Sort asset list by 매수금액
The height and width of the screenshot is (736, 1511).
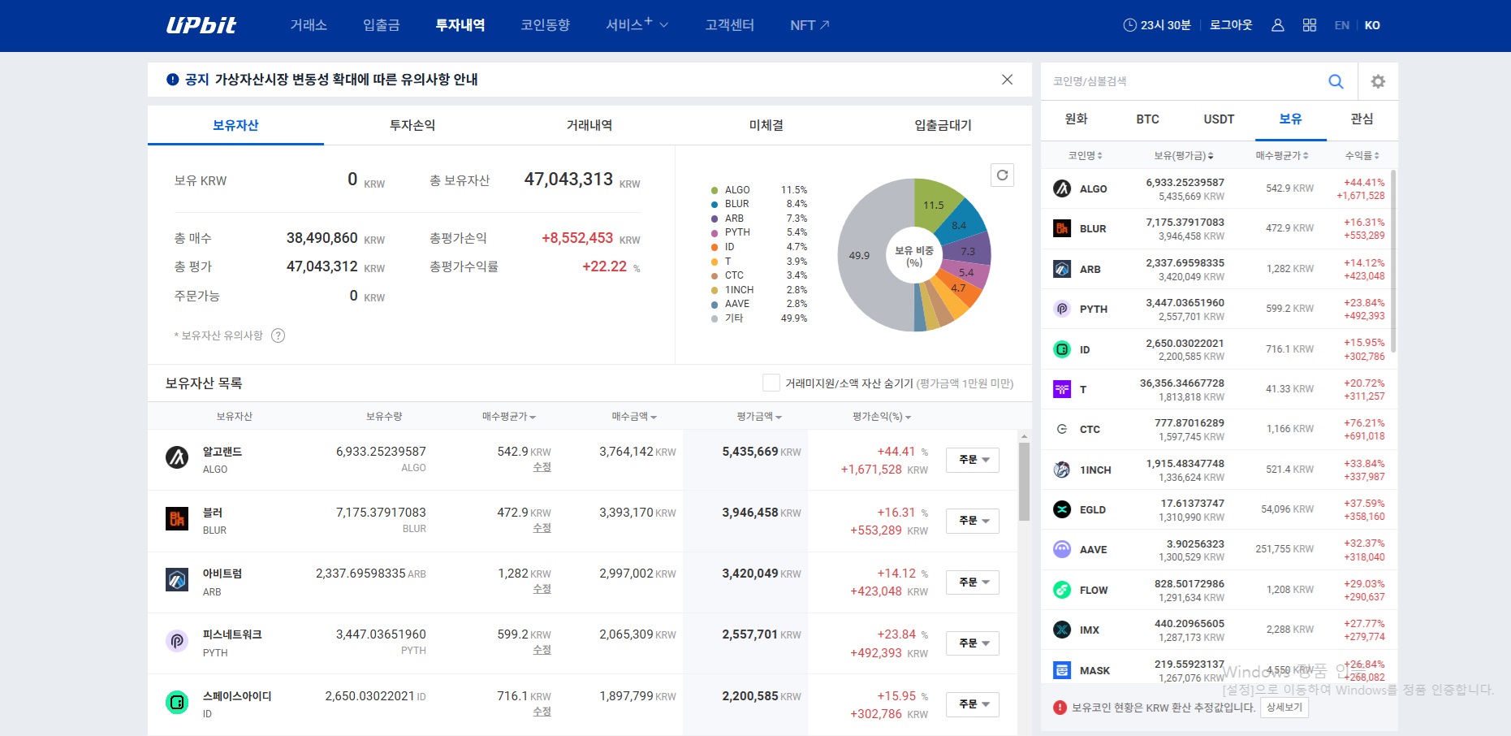[x=634, y=417]
